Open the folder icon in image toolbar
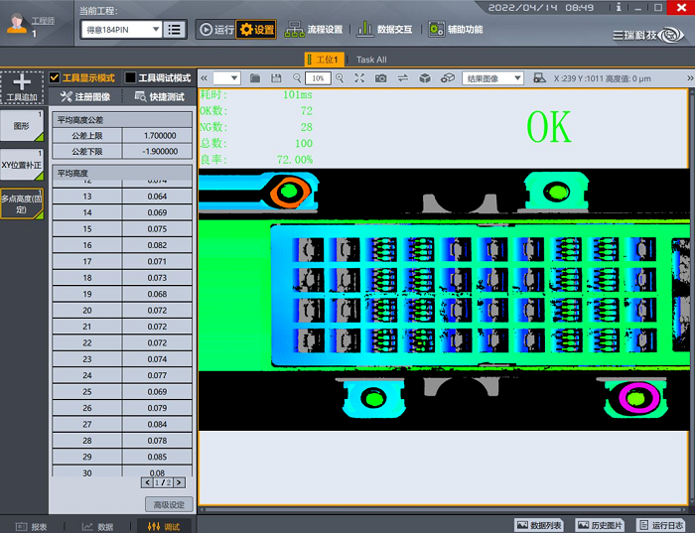 tap(254, 77)
